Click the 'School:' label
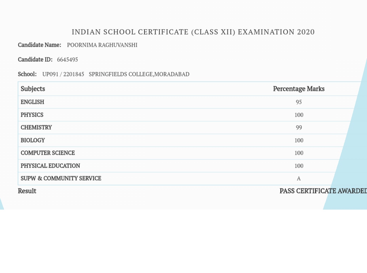The height and width of the screenshot is (273, 367). tap(28, 74)
